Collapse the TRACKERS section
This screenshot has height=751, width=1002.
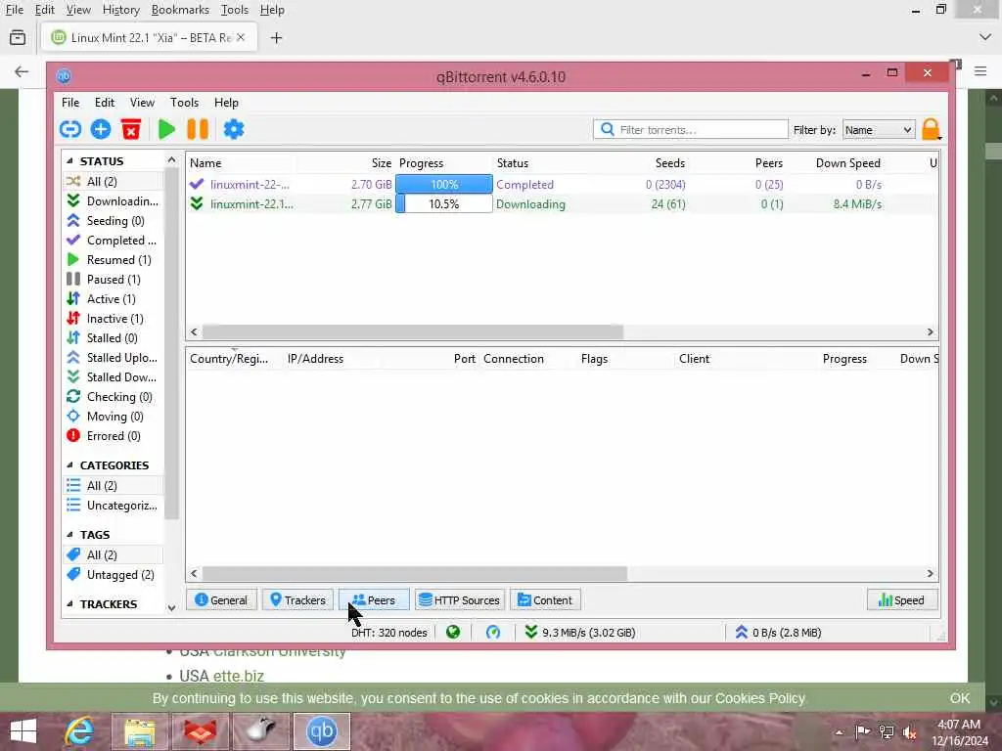pyautogui.click(x=69, y=604)
